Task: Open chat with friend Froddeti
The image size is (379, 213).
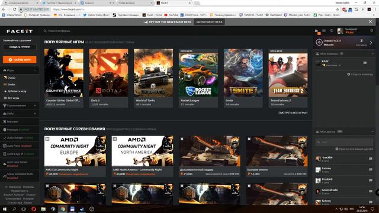Action: 371,180
